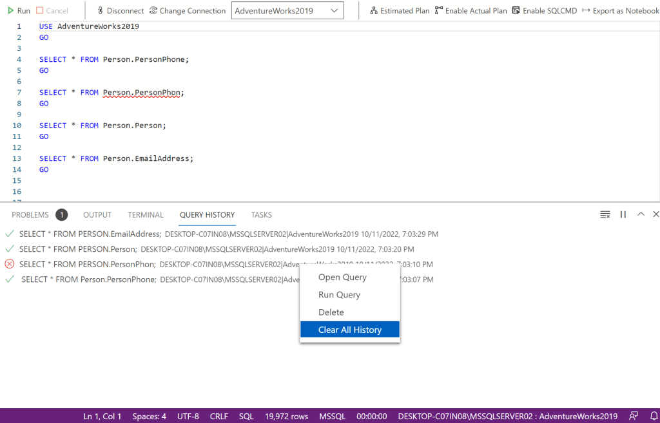660x423 pixels.
Task: Maximize the panel with the up chevron
Action: (x=641, y=214)
